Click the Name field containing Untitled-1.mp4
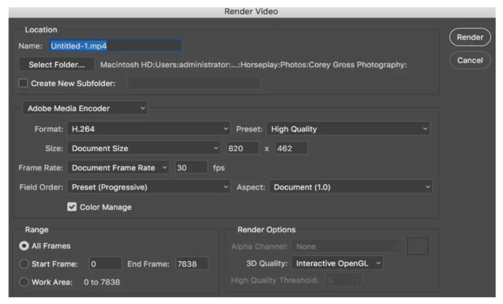This screenshot has height=304, width=503. pyautogui.click(x=115, y=46)
